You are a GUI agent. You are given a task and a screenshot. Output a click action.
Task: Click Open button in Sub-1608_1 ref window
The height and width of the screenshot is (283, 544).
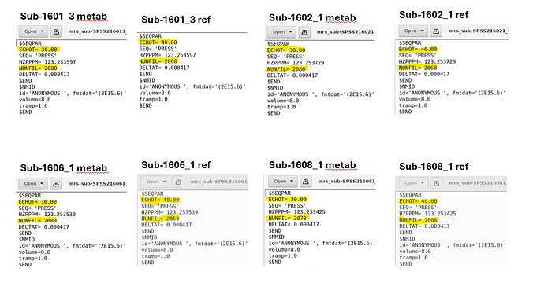point(414,183)
